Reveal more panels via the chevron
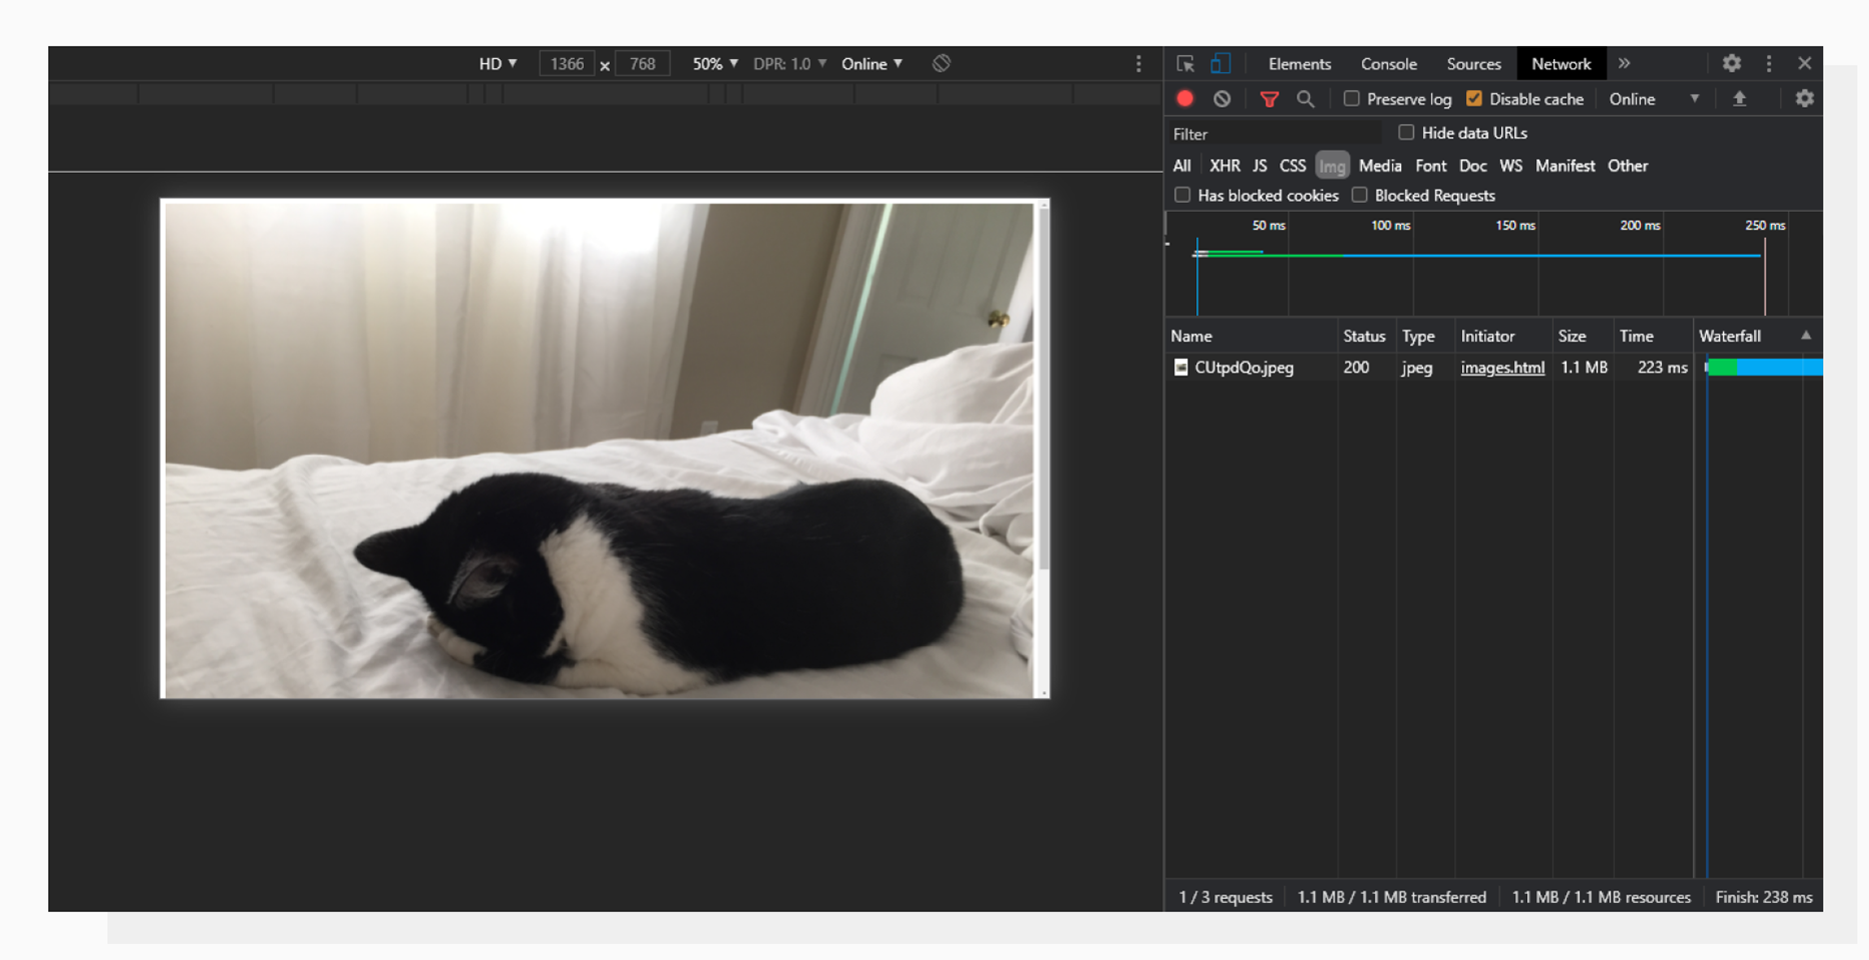This screenshot has width=1869, height=960. pyautogui.click(x=1625, y=64)
